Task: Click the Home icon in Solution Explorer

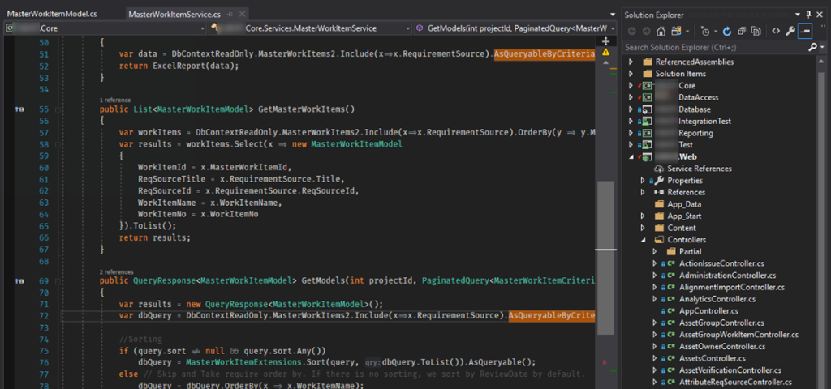Action: (661, 32)
